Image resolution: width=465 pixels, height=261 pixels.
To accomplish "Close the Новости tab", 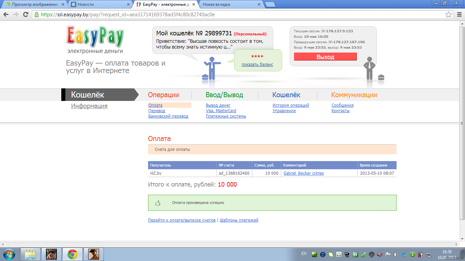I will click(x=128, y=4).
